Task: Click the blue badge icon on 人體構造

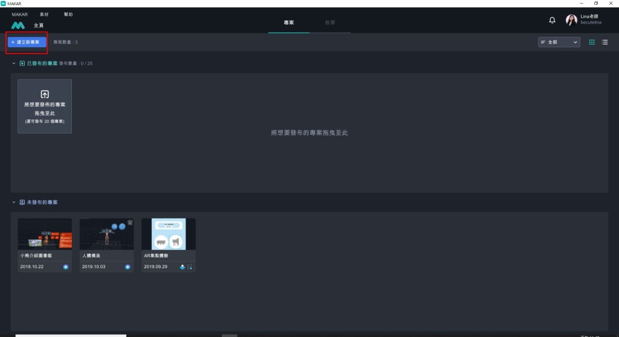Action: (128, 266)
